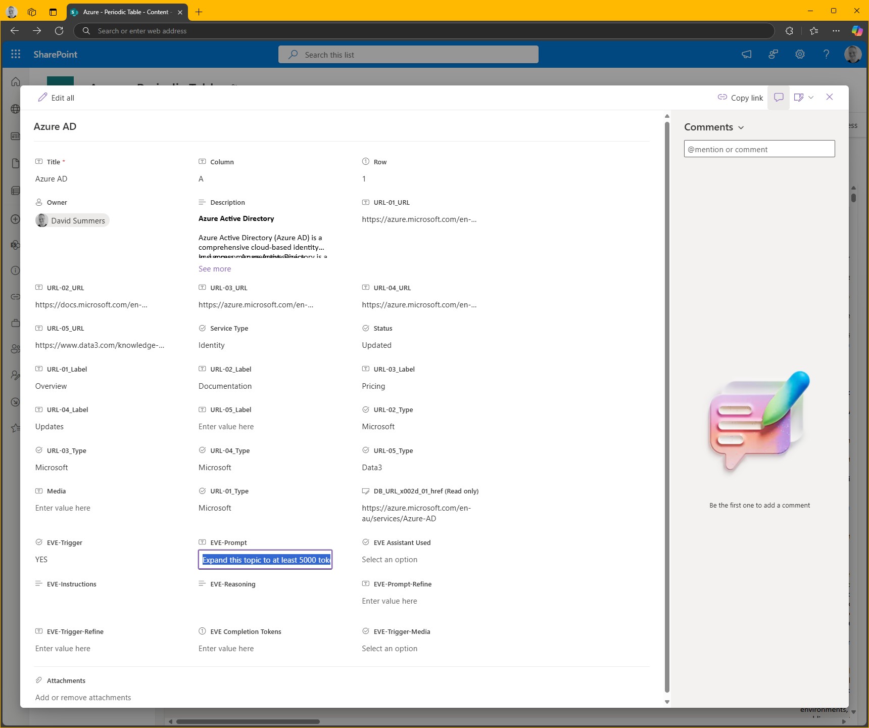Click the @mention or comment field
This screenshot has height=728, width=869.
click(759, 149)
